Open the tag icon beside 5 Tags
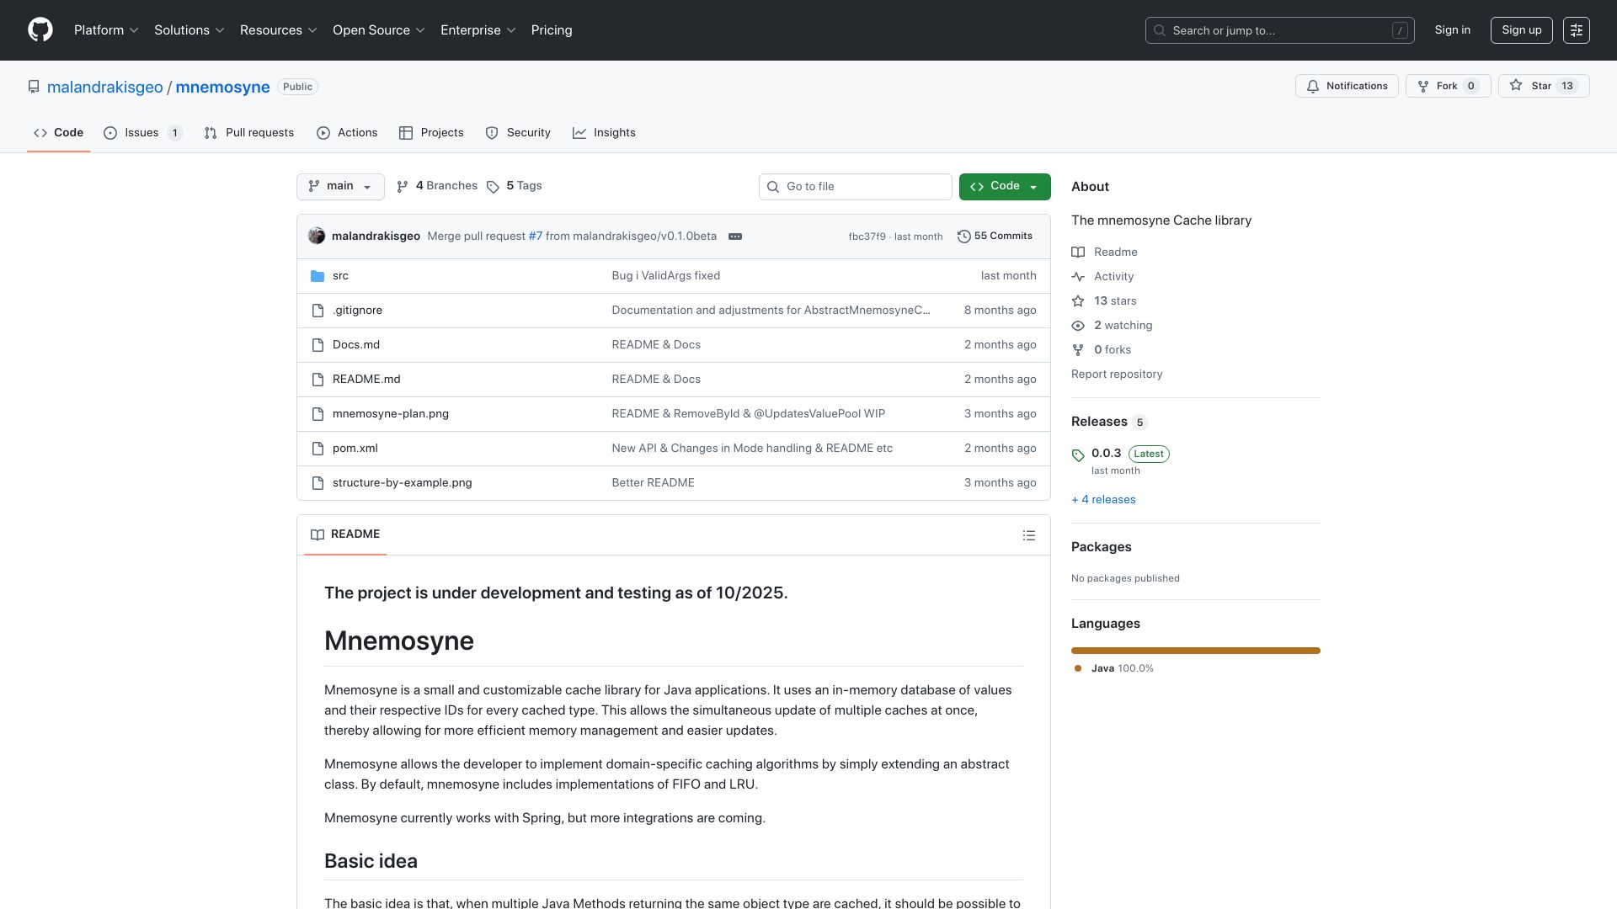 point(493,187)
